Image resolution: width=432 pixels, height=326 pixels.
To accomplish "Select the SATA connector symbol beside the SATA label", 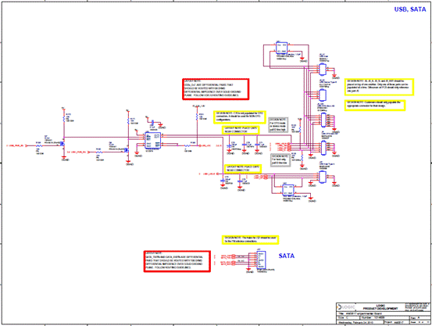I will click(261, 260).
